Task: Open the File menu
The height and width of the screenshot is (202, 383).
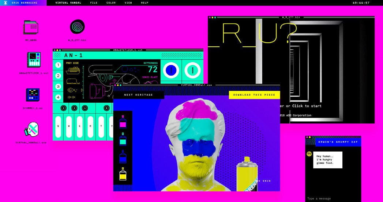Action: [94, 3]
